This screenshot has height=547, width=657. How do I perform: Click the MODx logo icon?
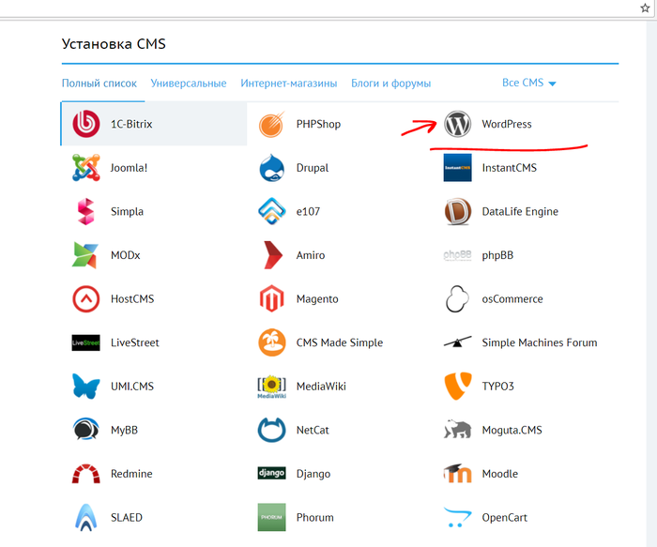tap(85, 255)
